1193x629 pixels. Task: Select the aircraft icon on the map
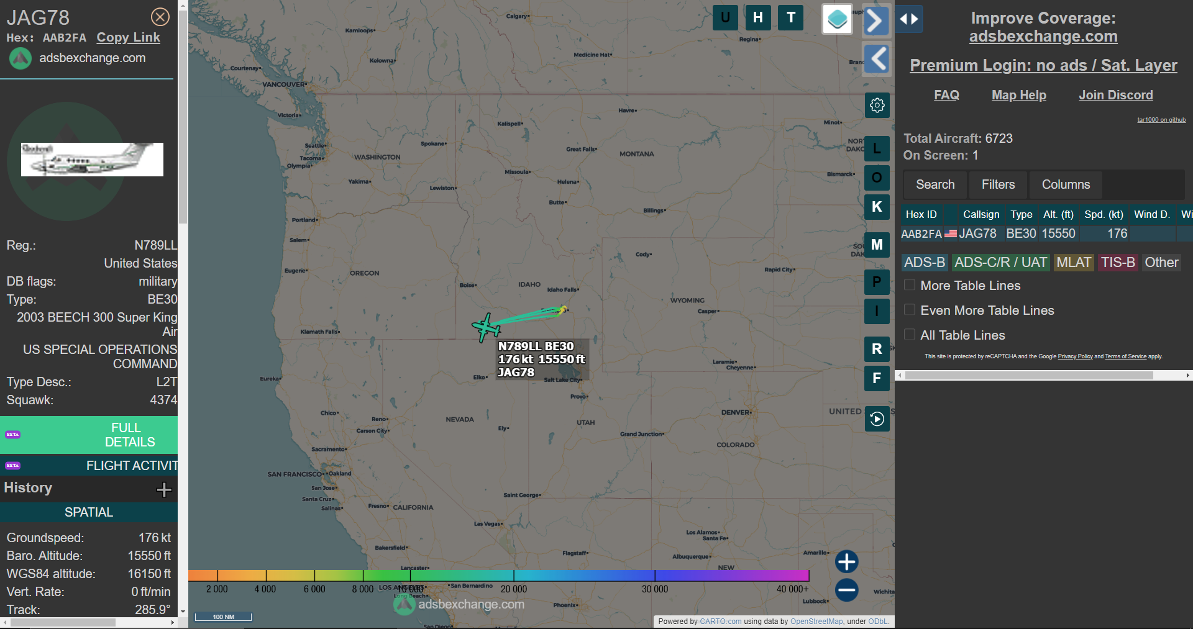coord(487,327)
